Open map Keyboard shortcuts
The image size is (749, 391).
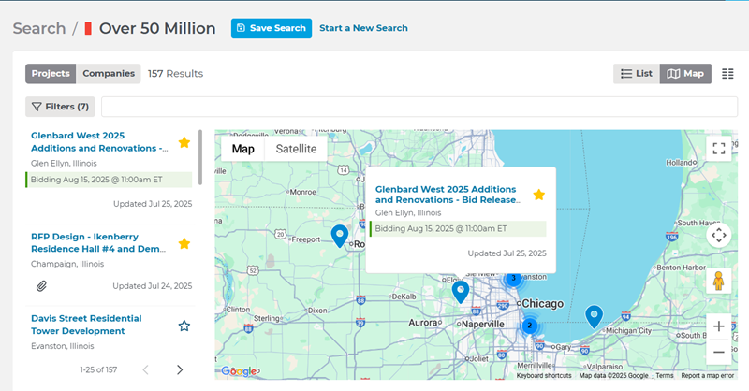(x=544, y=376)
